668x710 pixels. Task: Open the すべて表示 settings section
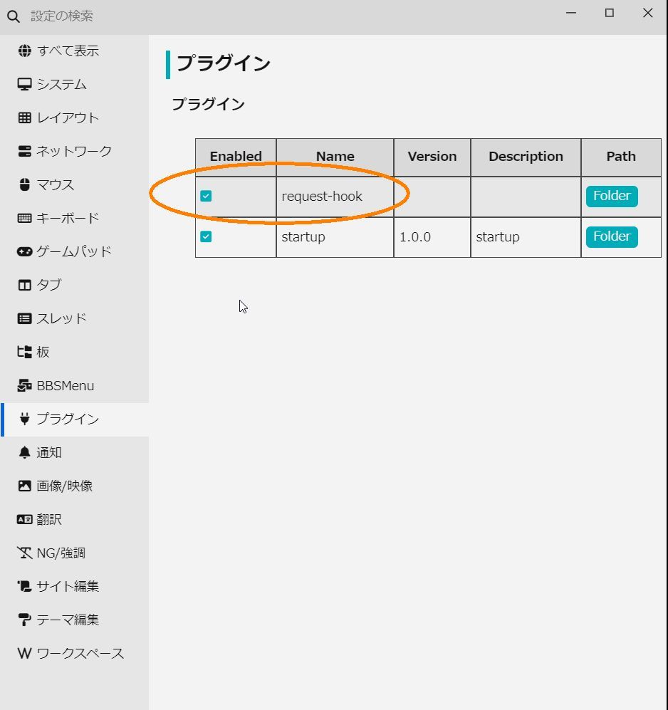[x=75, y=51]
